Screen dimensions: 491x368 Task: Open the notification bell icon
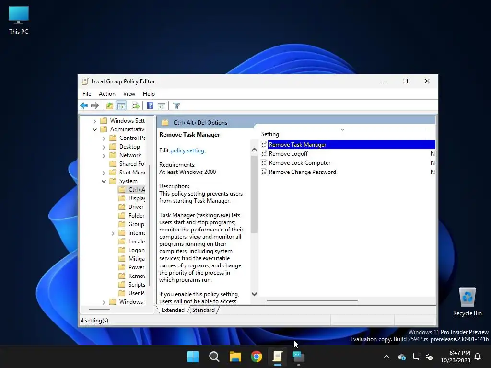tap(478, 356)
